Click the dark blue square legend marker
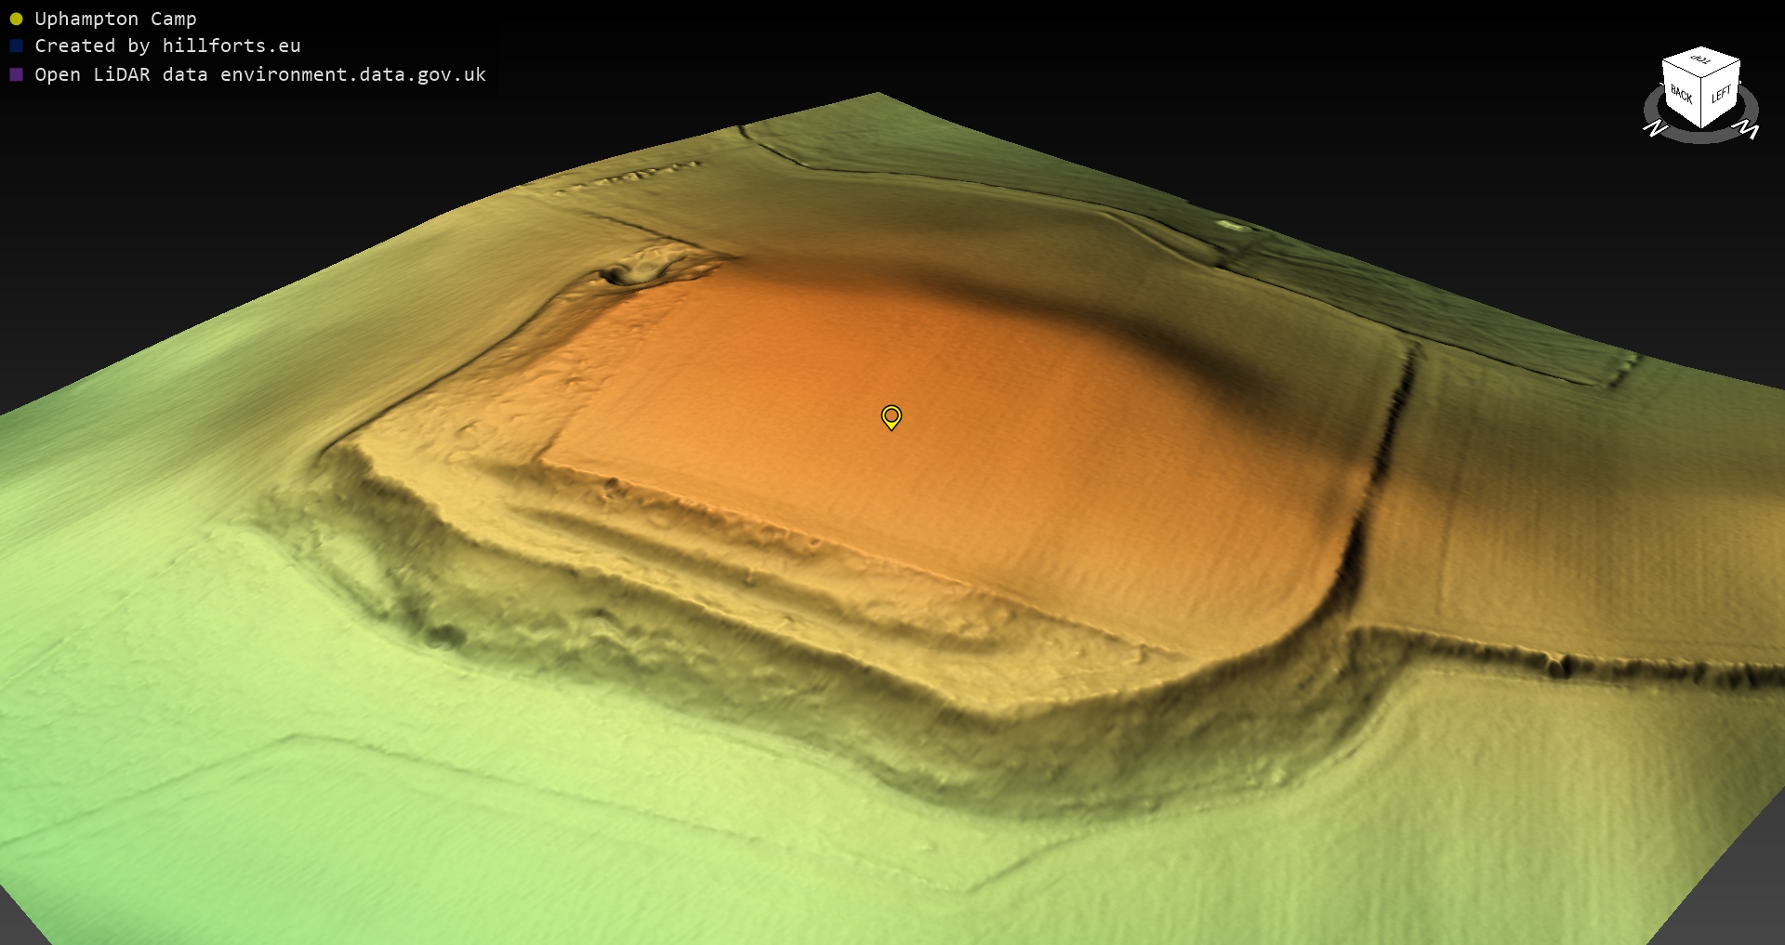 click(16, 46)
